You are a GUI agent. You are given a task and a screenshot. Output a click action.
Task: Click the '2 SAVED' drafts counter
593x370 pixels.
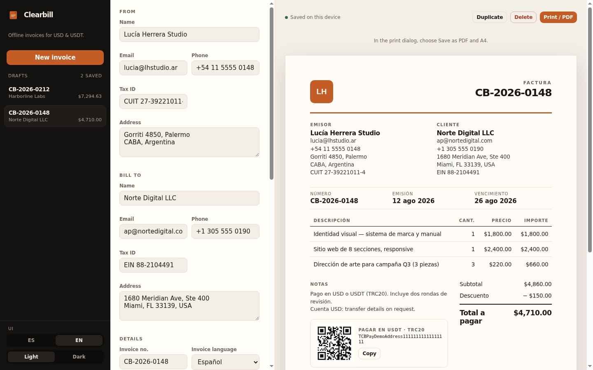[91, 76]
